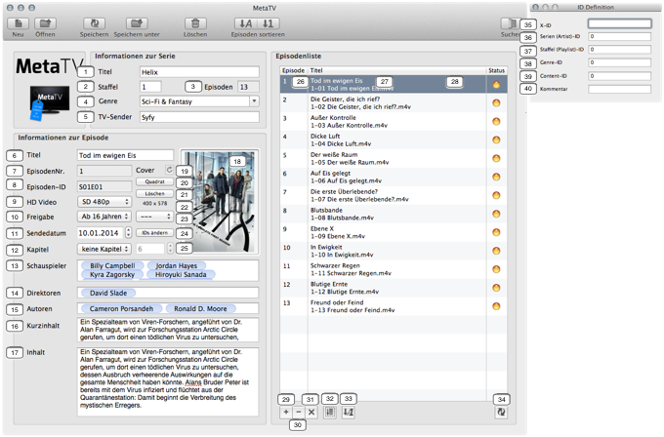Open a file with the Öffnen icon

tap(46, 22)
